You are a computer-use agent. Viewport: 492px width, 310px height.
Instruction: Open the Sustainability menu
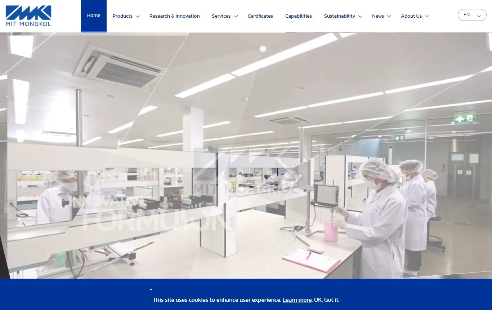(x=340, y=16)
